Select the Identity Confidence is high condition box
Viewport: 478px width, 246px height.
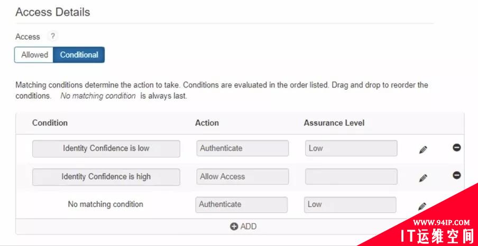point(106,177)
